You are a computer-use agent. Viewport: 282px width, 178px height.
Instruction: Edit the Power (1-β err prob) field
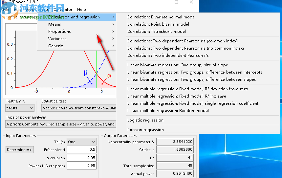point(81,166)
